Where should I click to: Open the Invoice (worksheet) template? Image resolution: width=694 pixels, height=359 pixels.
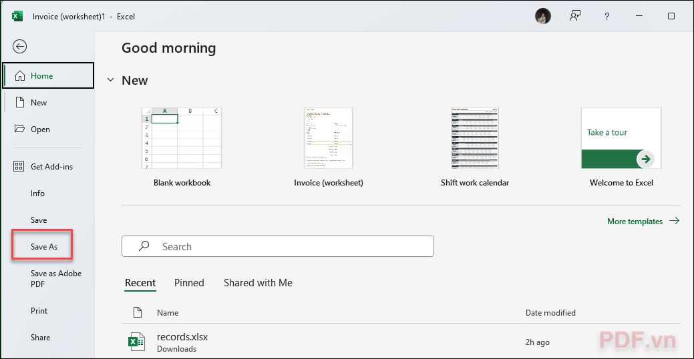[x=329, y=147]
